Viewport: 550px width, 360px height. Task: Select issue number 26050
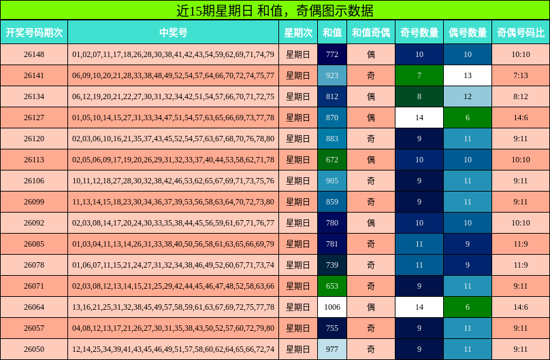point(34,349)
